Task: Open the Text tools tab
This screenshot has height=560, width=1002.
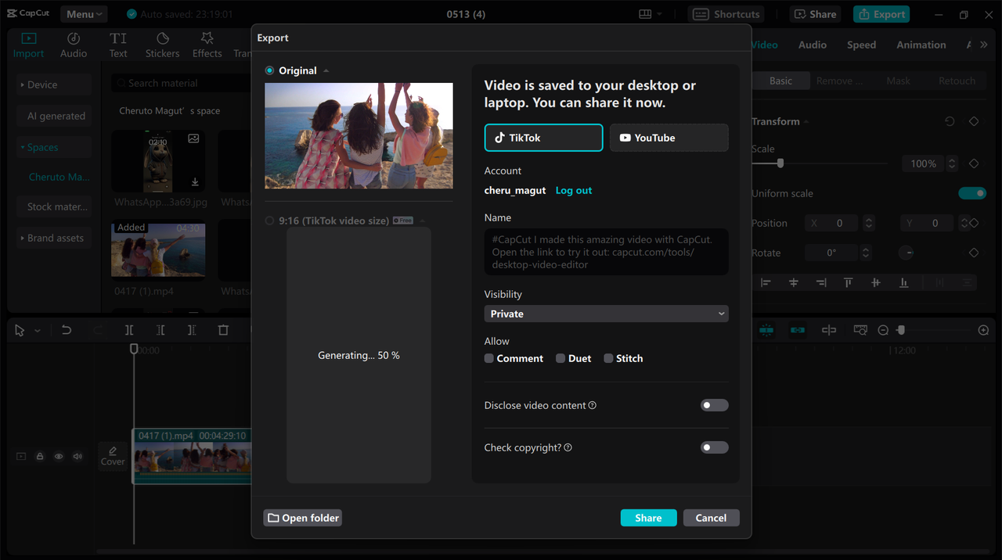Action: (x=118, y=45)
